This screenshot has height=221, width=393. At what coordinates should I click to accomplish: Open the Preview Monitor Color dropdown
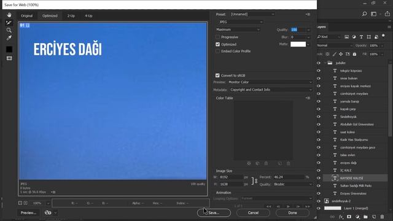tap(270, 82)
